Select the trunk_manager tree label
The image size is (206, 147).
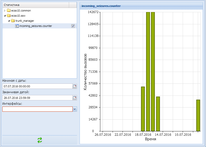click(x=25, y=21)
